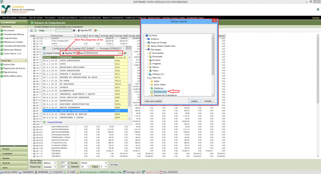Click the exit door icon beside Exportar PDT
This screenshot has height=174, width=321.
coord(96,30)
